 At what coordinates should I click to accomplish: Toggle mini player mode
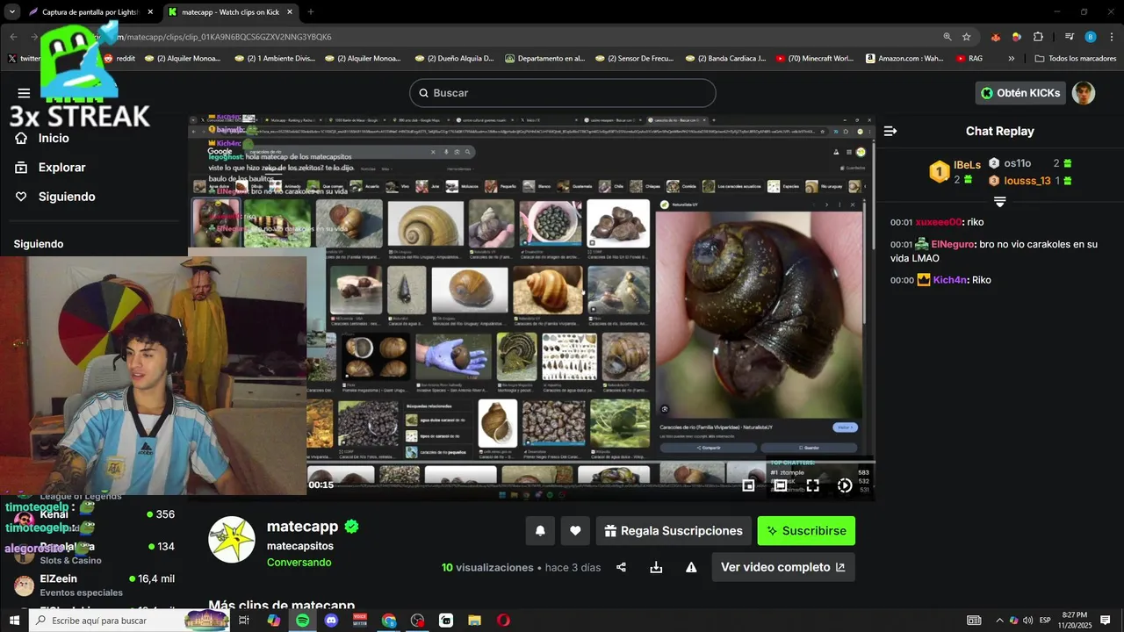click(x=748, y=485)
